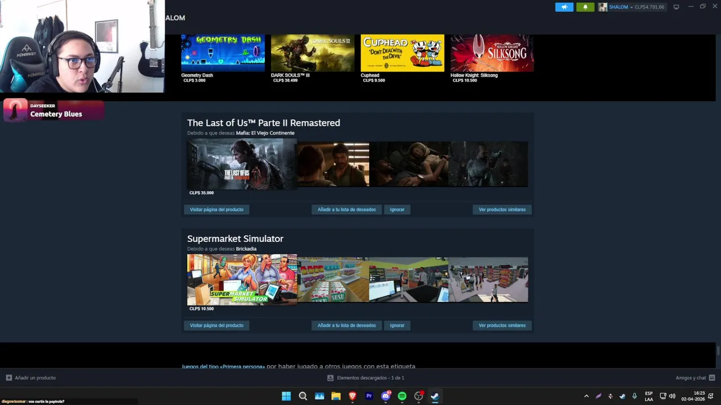Screen dimensions: 721x405
Task: Open OBS Studio taskbar icon
Action: click(419, 396)
